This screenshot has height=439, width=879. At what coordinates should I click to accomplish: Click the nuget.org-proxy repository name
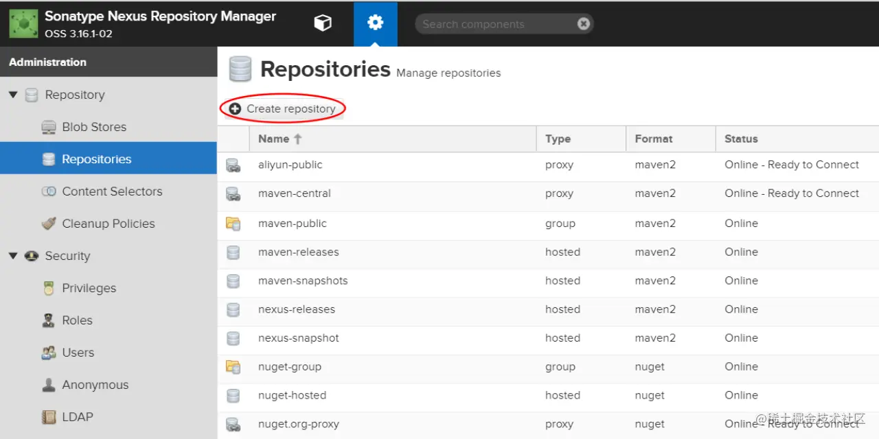(299, 425)
